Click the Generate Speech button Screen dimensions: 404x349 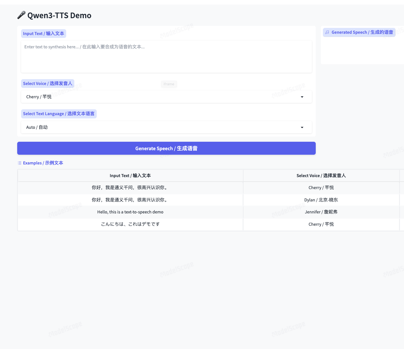coord(166,148)
